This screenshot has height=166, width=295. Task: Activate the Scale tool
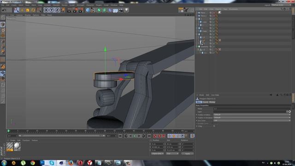[28, 10]
